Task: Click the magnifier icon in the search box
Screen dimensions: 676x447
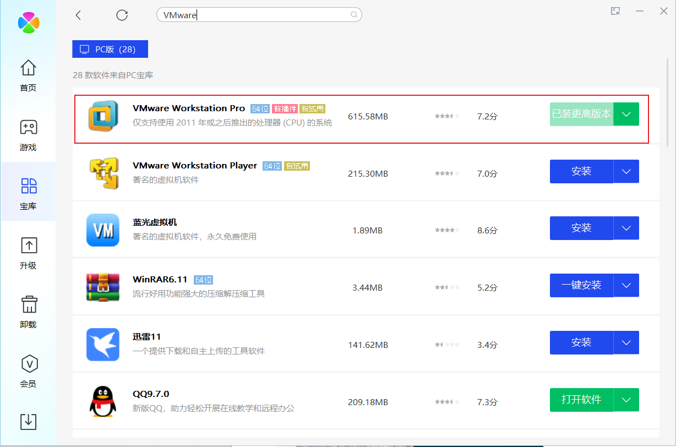Action: click(x=355, y=15)
